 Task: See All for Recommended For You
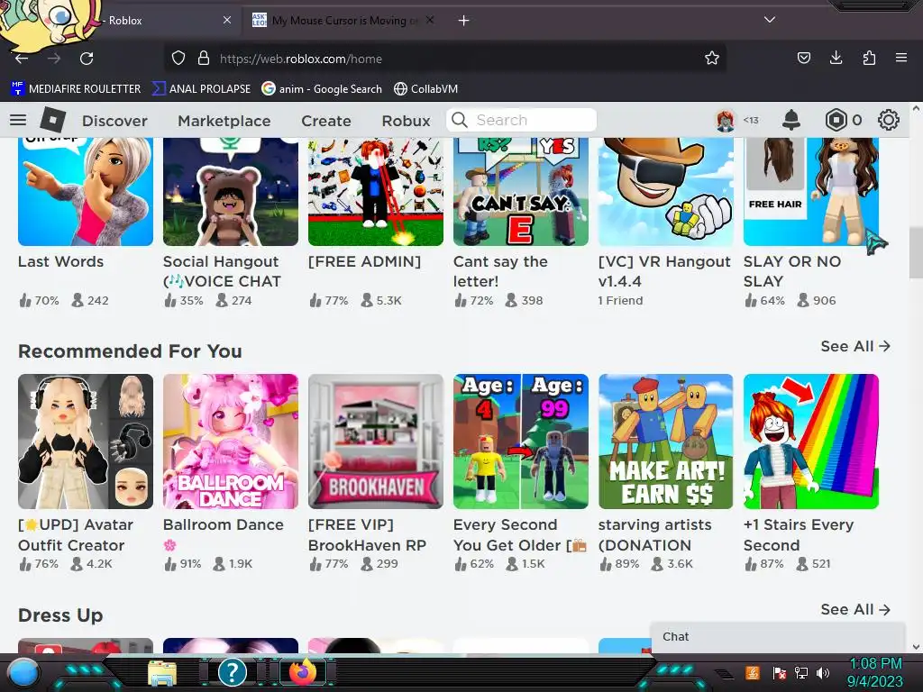point(855,346)
